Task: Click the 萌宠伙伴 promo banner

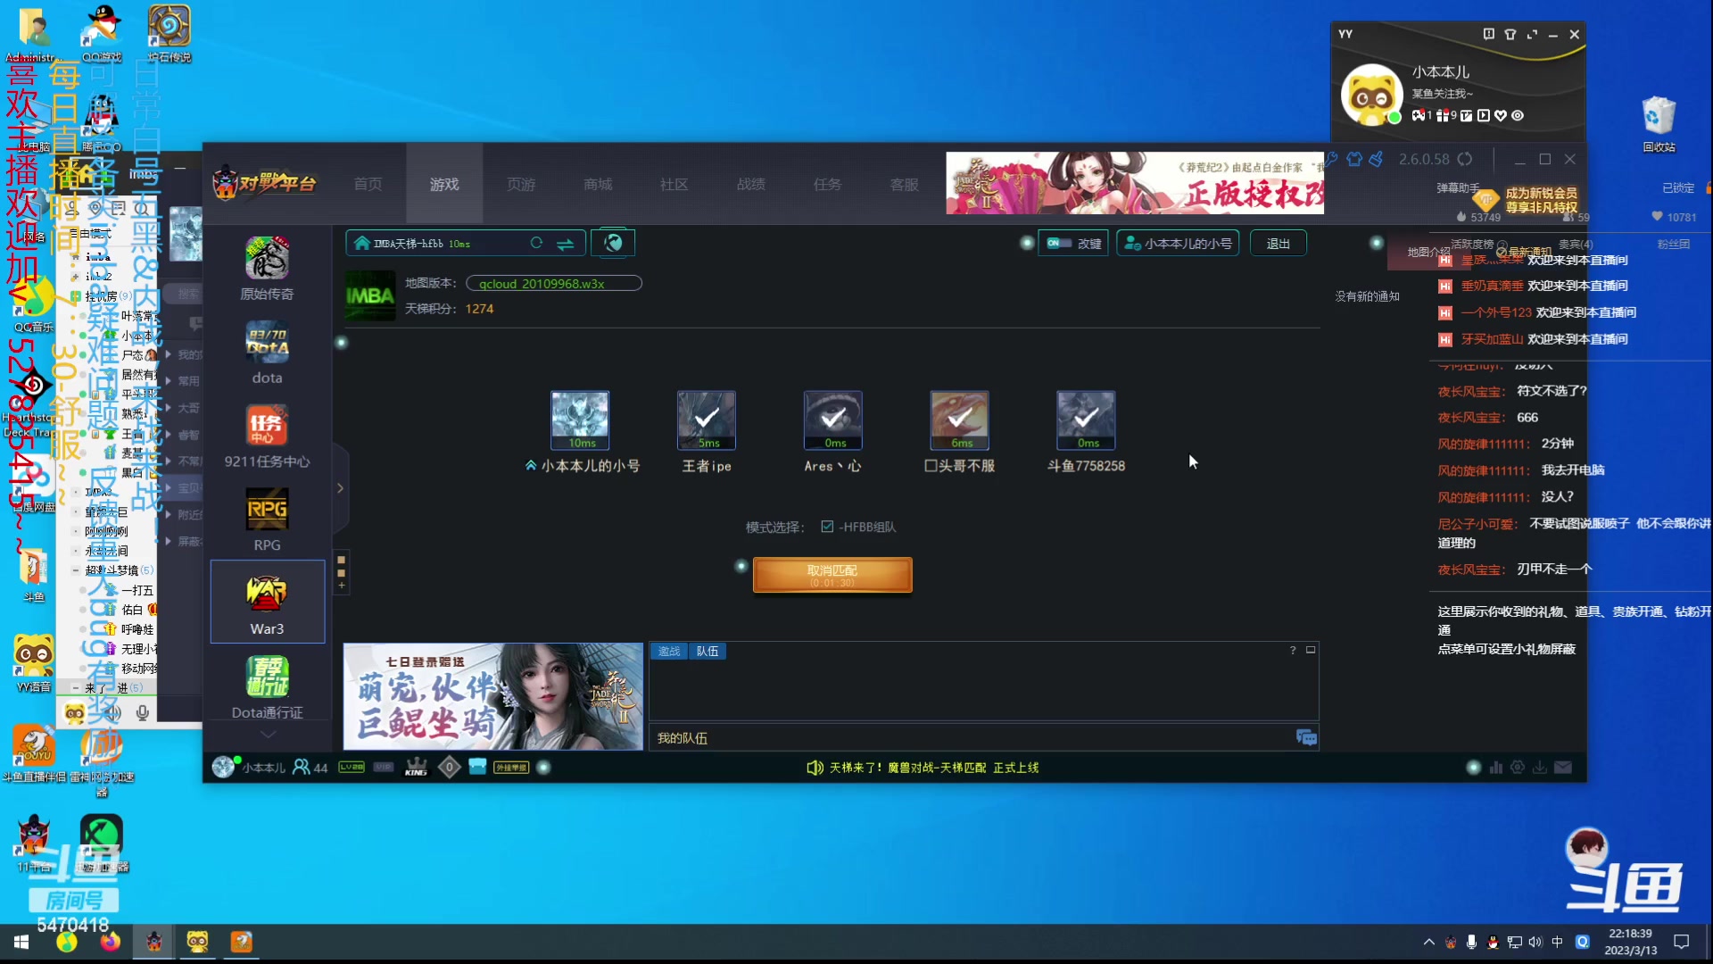Action: (x=493, y=696)
